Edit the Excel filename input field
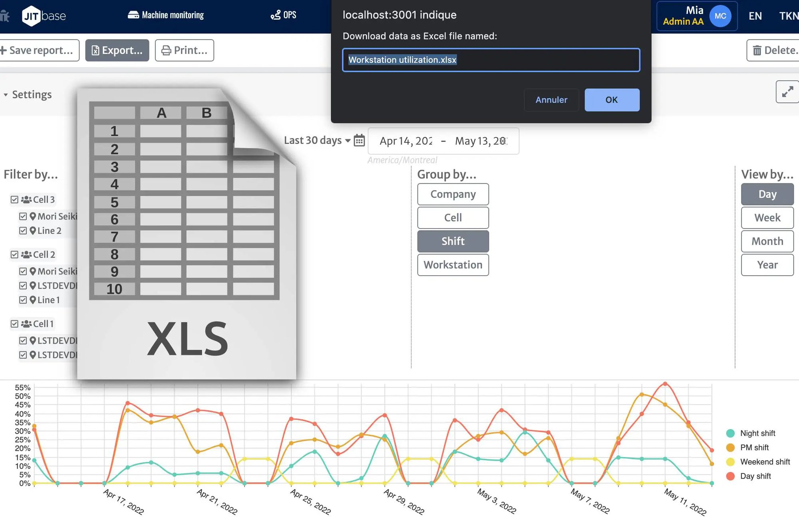 pos(490,59)
